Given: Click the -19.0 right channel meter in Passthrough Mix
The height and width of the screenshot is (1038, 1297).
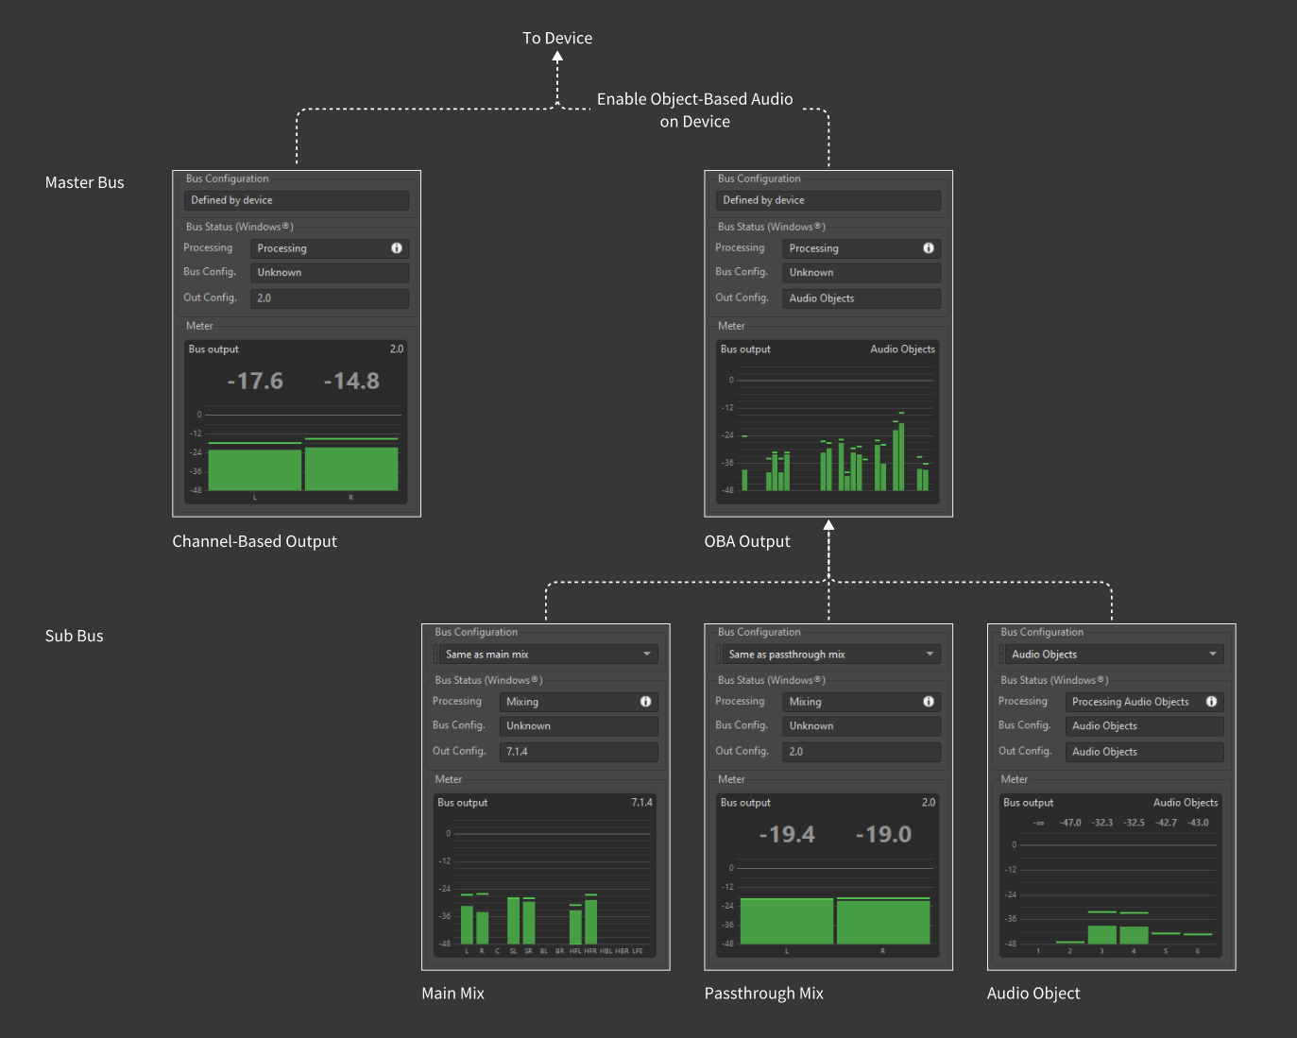Looking at the screenshot, I should tap(883, 921).
